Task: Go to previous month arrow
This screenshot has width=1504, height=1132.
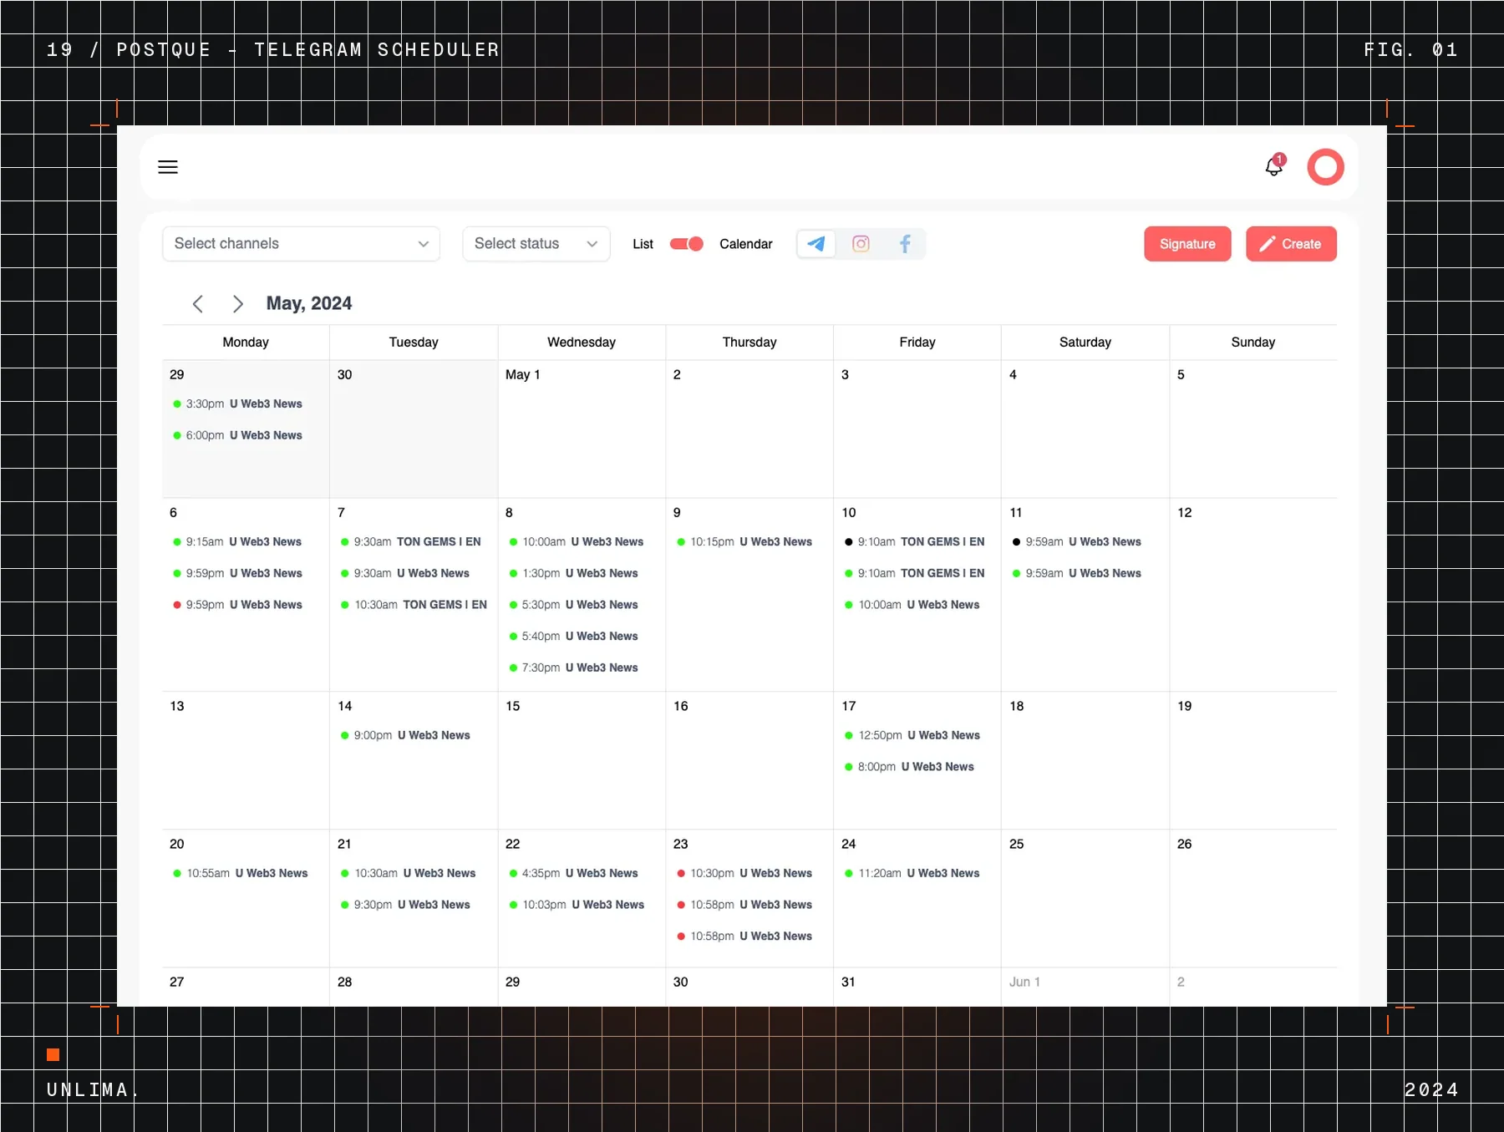Action: [x=198, y=304]
